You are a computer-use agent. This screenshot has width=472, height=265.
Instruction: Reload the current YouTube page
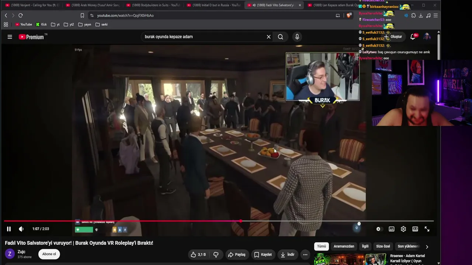point(21,15)
